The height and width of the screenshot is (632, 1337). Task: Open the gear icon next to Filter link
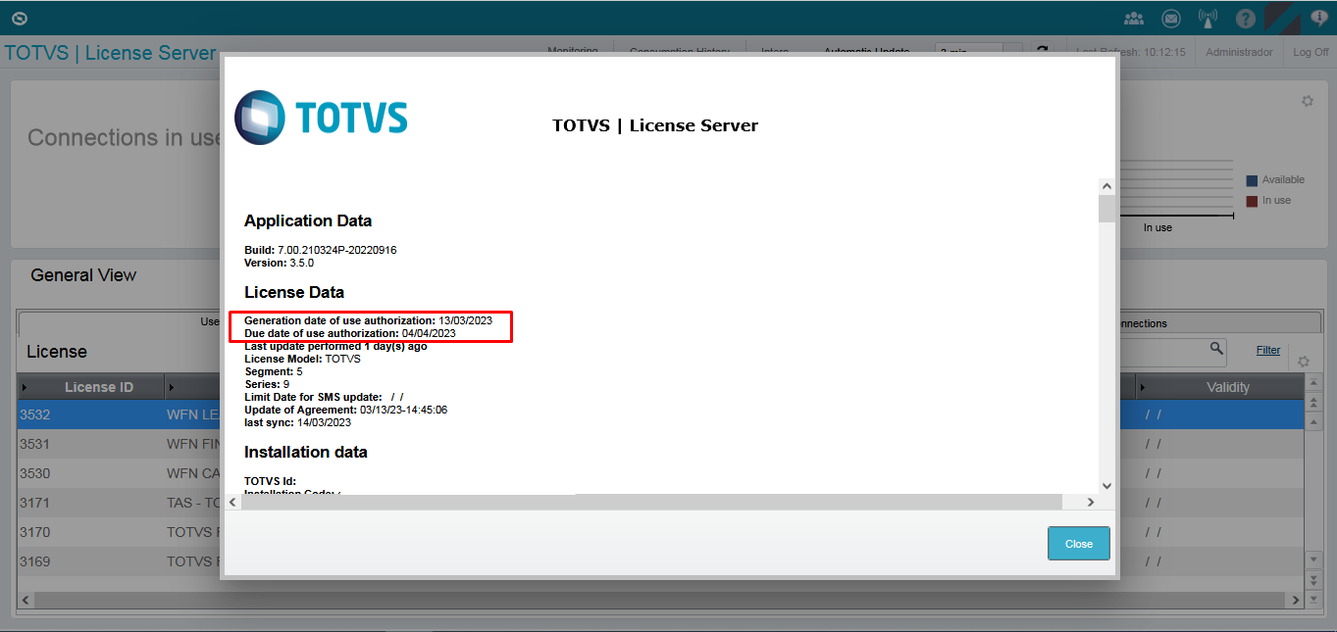coord(1304,362)
